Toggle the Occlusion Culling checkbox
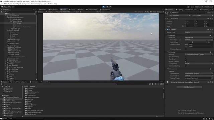 coord(186,66)
